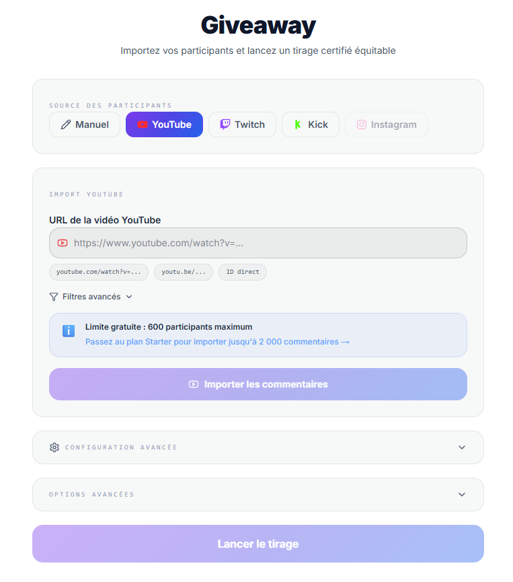Click the blue info icon
513x582 pixels.
69,330
